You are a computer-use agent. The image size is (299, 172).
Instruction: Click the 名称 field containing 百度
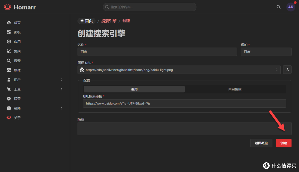click(157, 52)
